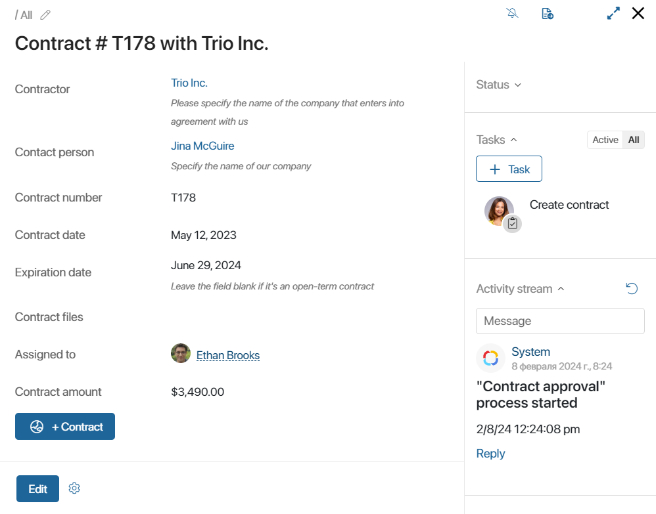Click the System avatar icon in activity stream
This screenshot has height=514, width=656.
pos(491,358)
